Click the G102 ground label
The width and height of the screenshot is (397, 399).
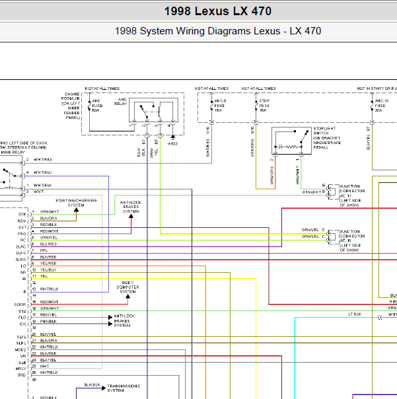[x=172, y=144]
